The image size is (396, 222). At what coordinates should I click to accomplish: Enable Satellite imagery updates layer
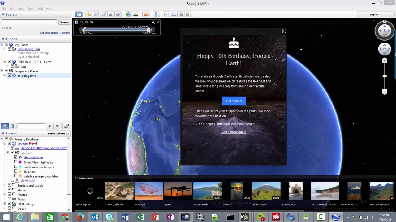pyautogui.click(x=16, y=176)
